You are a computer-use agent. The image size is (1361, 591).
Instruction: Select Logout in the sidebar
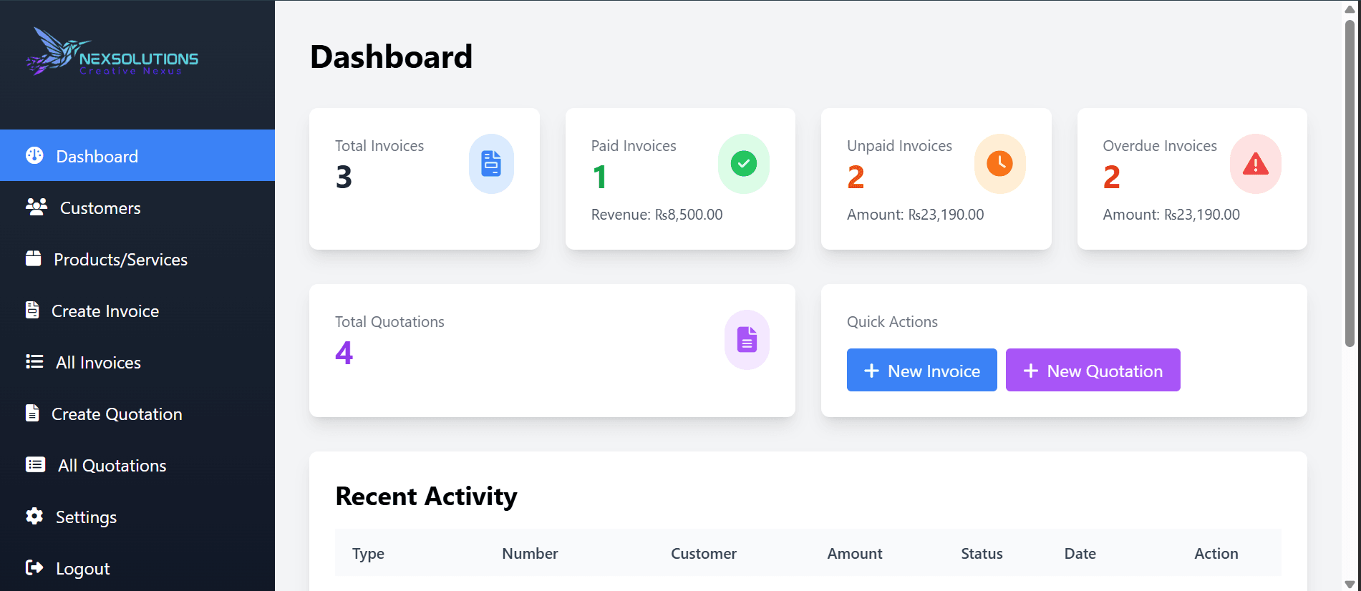pos(137,567)
